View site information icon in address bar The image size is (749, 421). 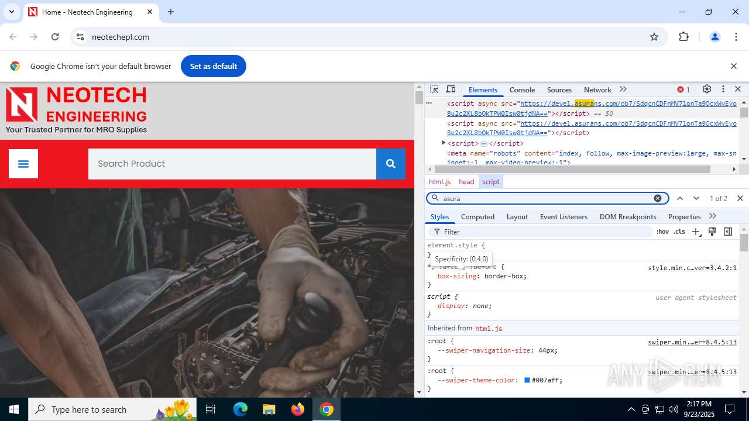(81, 37)
